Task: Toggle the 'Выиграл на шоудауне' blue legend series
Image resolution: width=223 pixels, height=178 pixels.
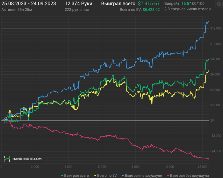Action: pos(142,175)
